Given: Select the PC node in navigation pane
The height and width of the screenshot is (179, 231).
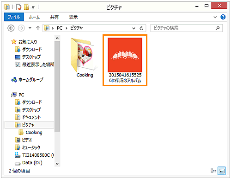Looking at the screenshot, I should pos(21,95).
